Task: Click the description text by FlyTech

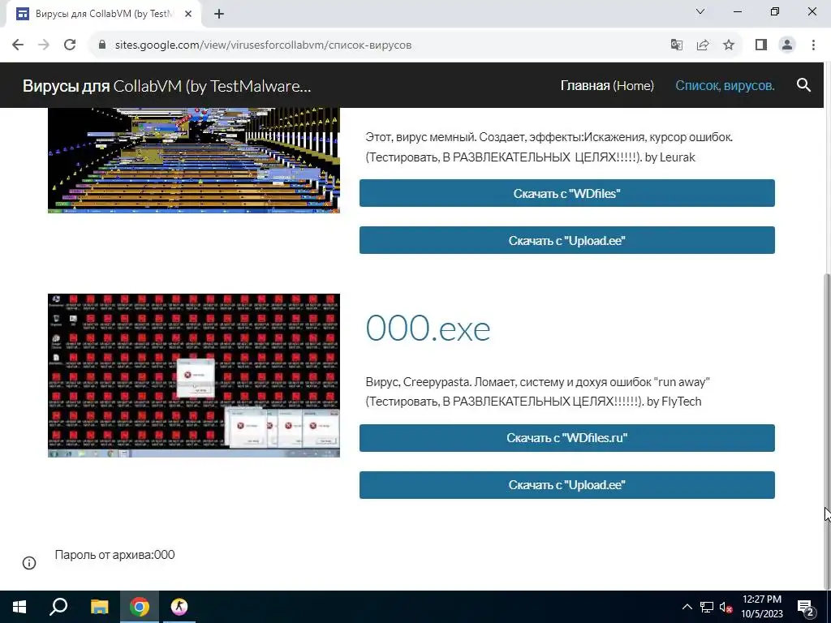Action: (537, 392)
